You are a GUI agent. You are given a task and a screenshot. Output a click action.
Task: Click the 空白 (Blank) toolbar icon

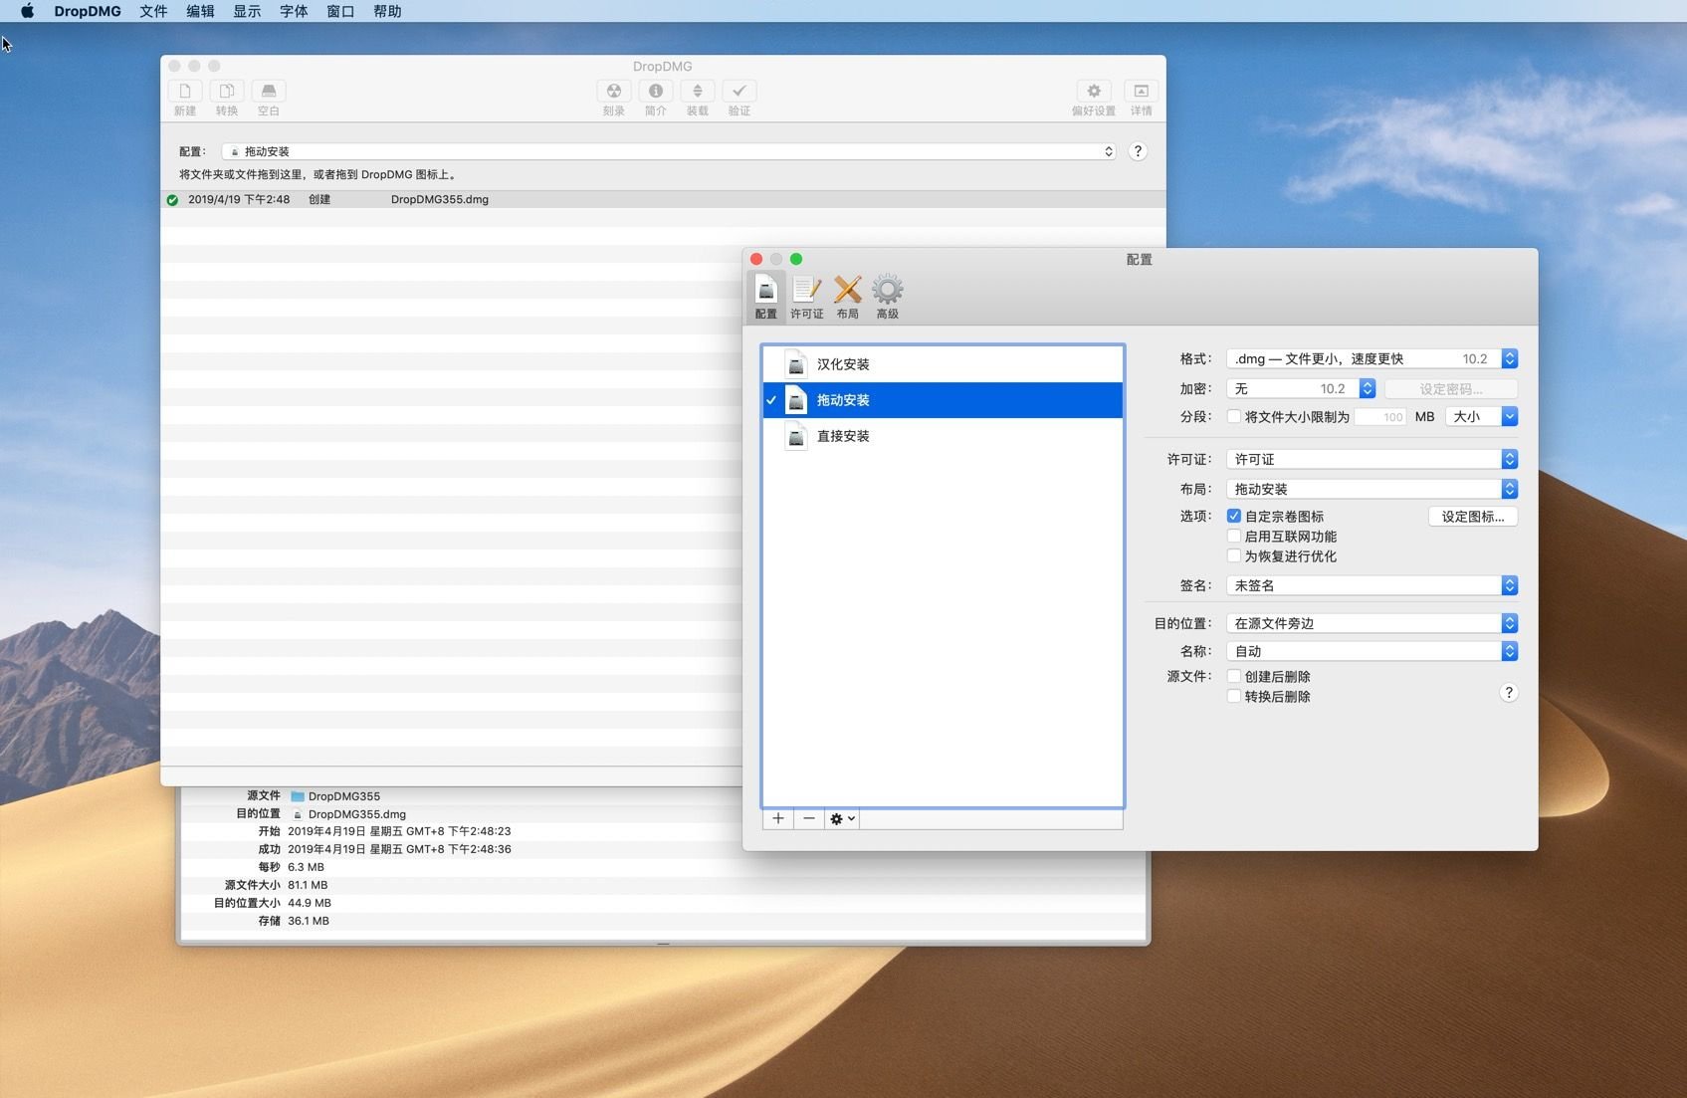(x=269, y=91)
